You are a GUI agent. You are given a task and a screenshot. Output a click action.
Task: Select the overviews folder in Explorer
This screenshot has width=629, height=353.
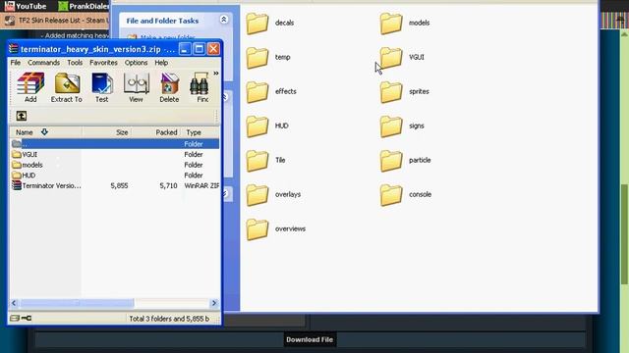[x=276, y=229]
